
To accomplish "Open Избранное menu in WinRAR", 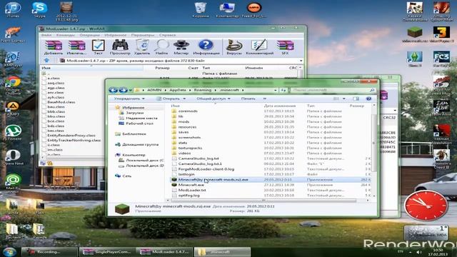I will (x=116, y=35).
